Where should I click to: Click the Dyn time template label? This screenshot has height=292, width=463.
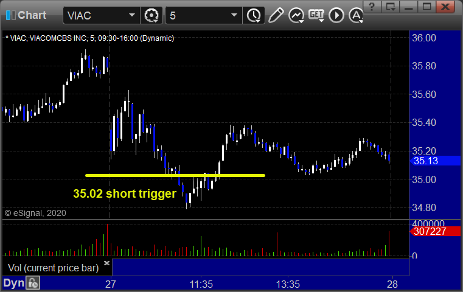[13, 283]
